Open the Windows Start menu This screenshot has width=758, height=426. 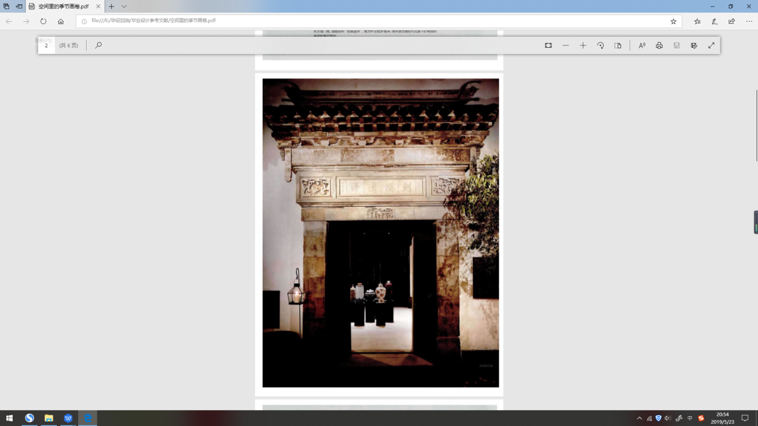9,418
